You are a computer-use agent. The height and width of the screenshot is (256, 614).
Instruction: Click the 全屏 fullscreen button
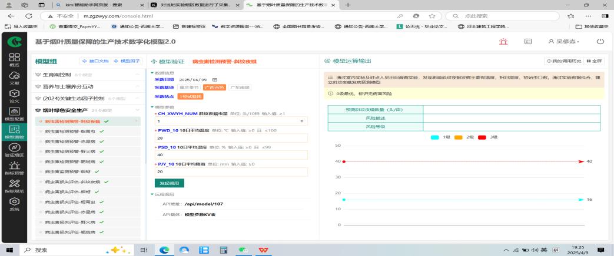coord(593,62)
